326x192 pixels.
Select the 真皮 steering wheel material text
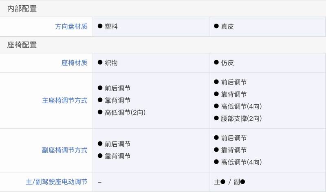pos(227,26)
